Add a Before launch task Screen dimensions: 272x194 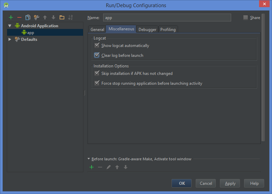click(92, 167)
